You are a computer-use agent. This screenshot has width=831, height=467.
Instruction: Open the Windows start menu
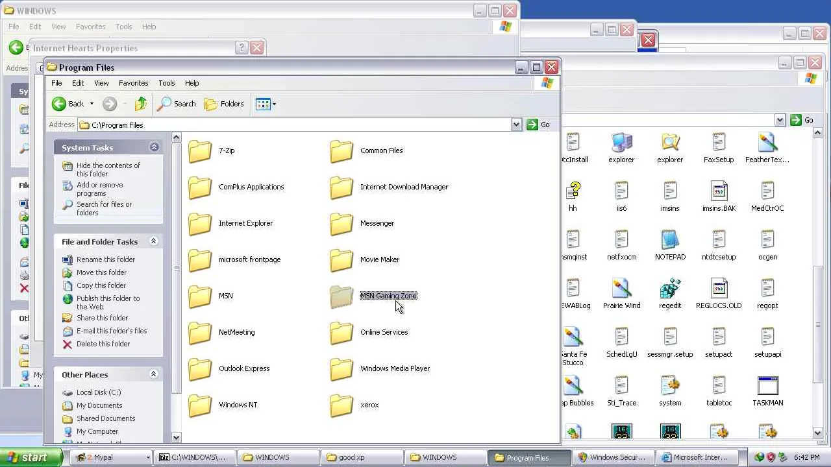31,457
